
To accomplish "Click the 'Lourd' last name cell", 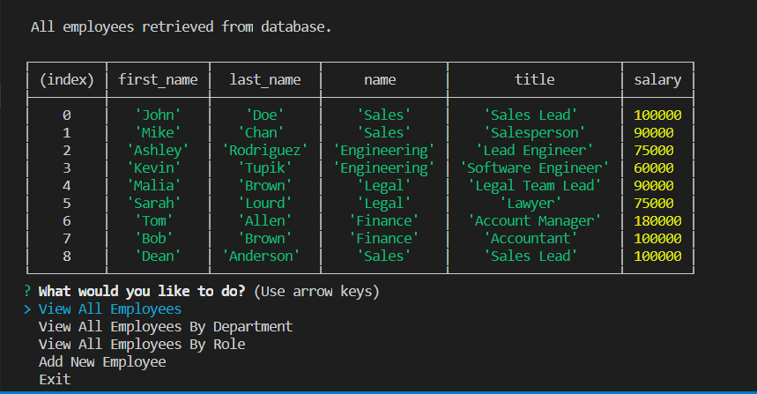I will pos(265,204).
